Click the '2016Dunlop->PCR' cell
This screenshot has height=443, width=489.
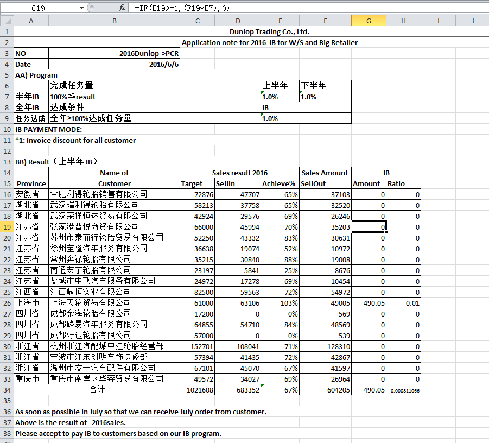click(114, 53)
